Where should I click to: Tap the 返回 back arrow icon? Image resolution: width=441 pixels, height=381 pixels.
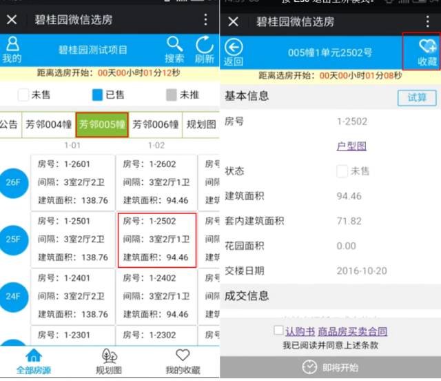pyautogui.click(x=234, y=52)
